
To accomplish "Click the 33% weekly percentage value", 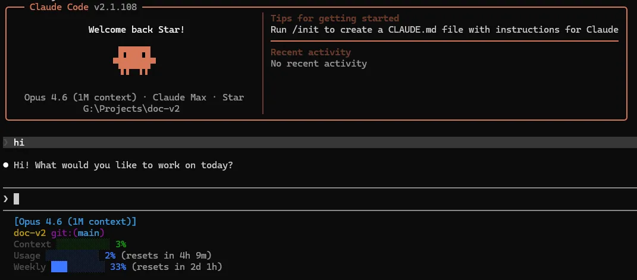I will (x=118, y=267).
